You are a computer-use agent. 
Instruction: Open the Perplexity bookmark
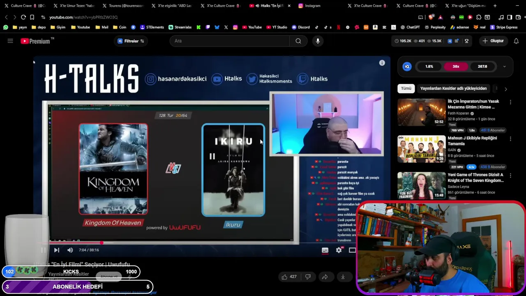tap(435, 27)
